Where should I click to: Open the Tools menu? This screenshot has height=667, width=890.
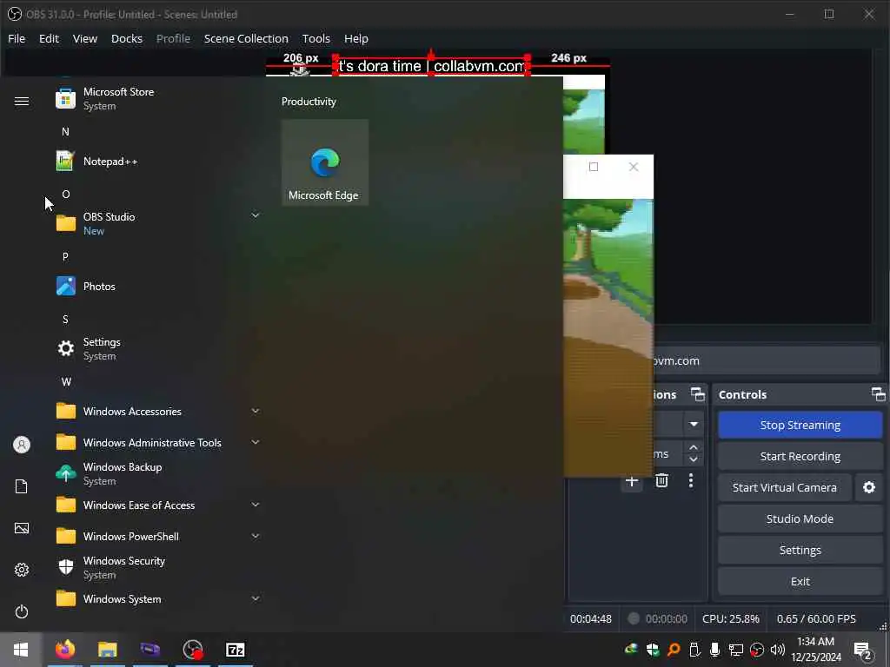click(x=316, y=38)
